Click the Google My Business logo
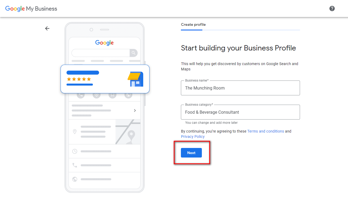This screenshot has height=204, width=348. point(31,8)
